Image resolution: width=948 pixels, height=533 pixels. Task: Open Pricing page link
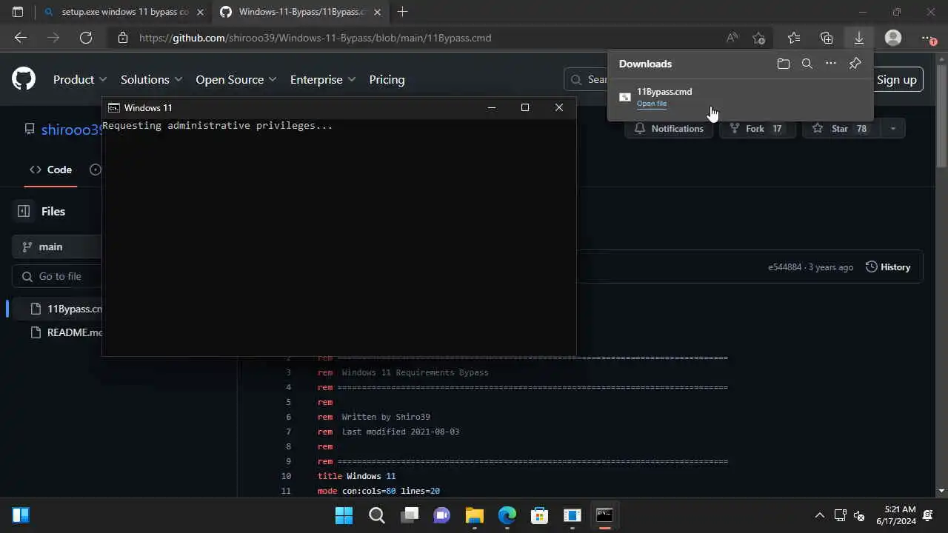tap(387, 79)
